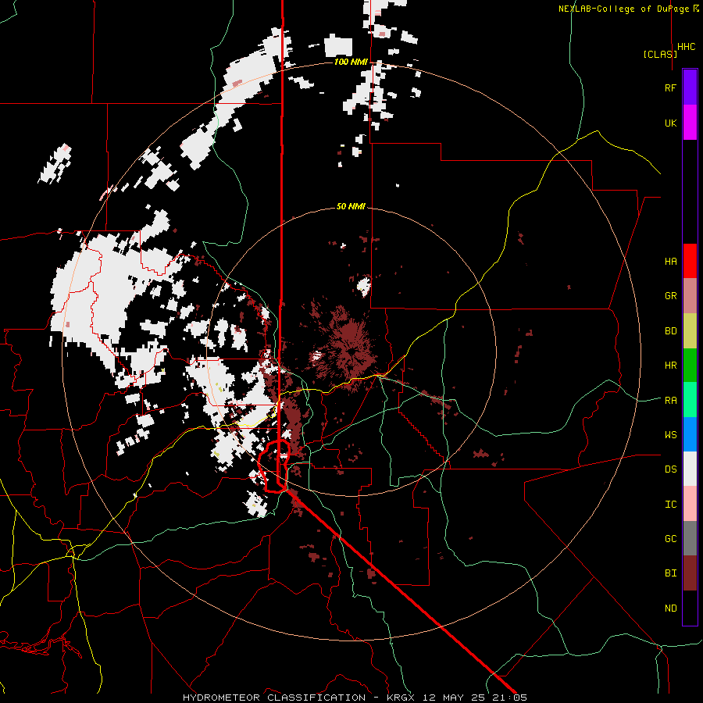Screen dimensions: 703x703
Task: Click the ND legend label
Action: click(670, 608)
